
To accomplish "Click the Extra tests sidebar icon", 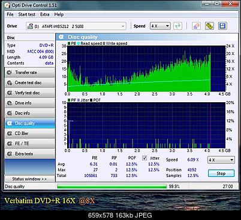I will pos(10,154).
